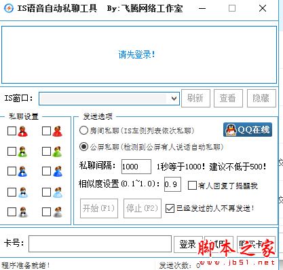Click the green male user icon
The image size is (283, 270).
click(22, 152)
